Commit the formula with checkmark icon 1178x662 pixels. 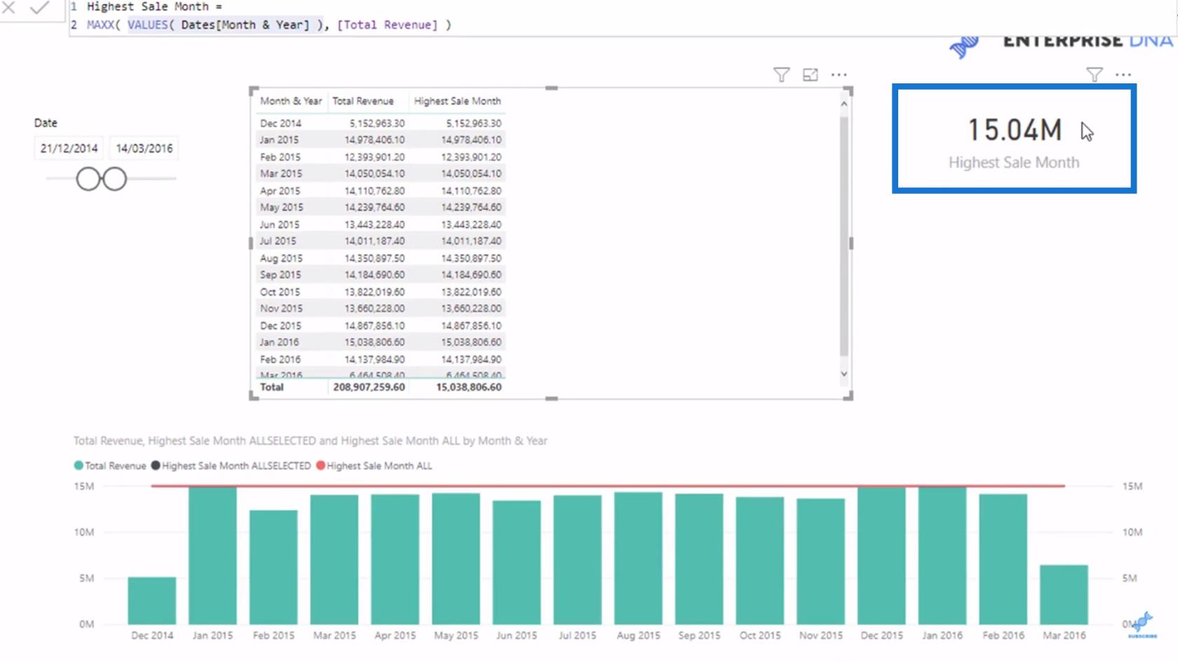pyautogui.click(x=40, y=8)
